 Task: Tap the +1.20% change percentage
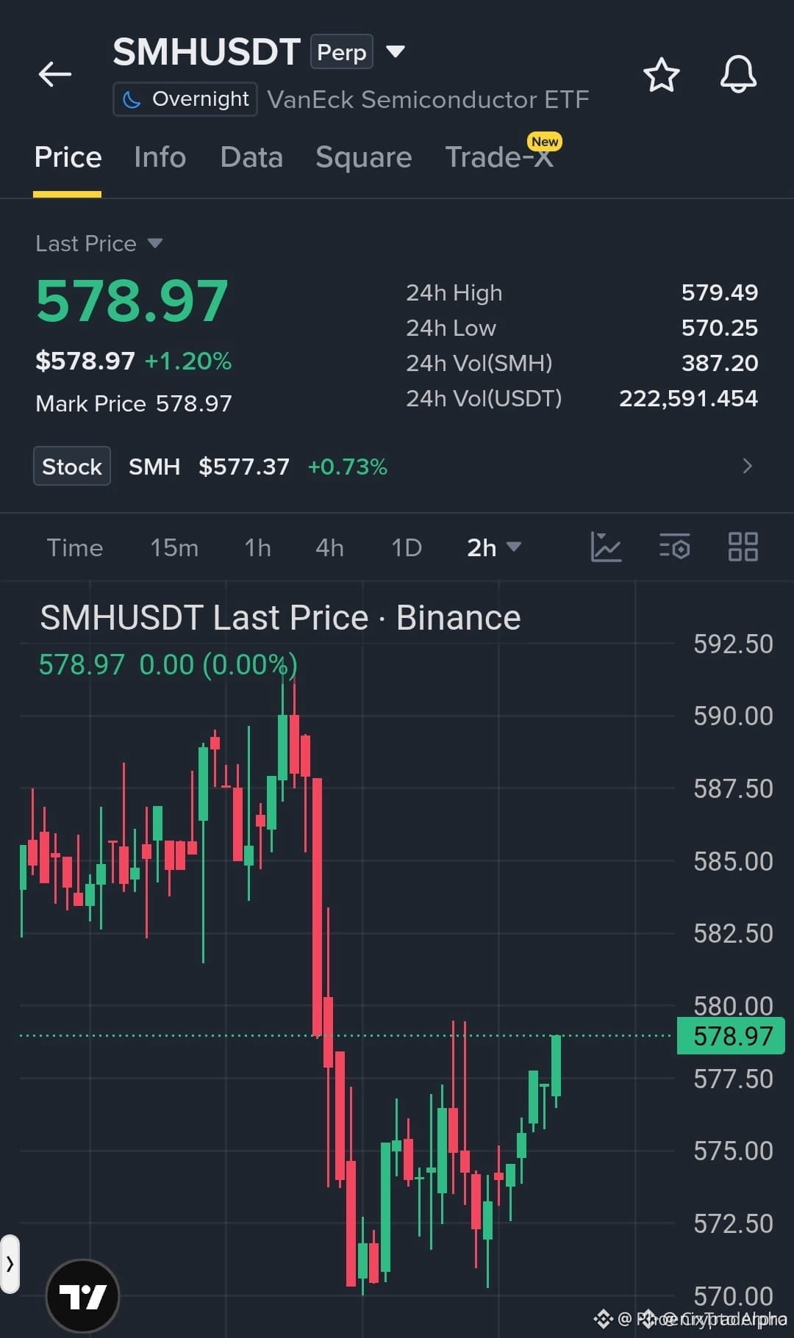188,361
